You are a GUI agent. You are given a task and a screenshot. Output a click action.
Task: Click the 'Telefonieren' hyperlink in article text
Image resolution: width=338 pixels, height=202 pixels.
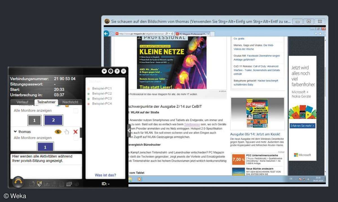[x=192, y=124]
